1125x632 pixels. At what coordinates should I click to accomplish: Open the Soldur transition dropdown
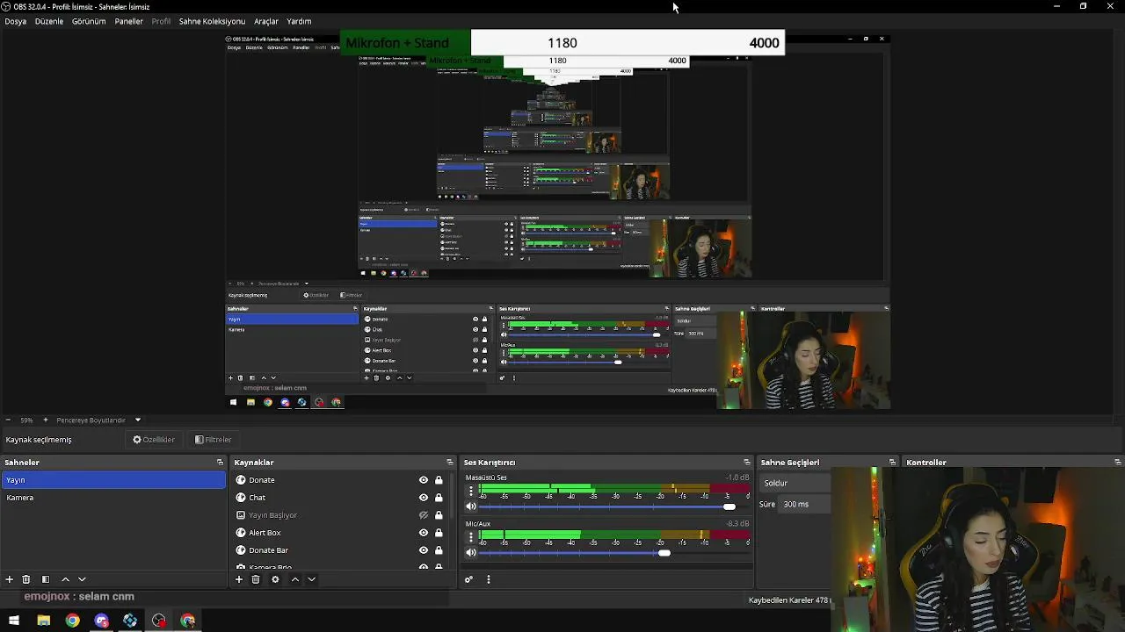795,483
